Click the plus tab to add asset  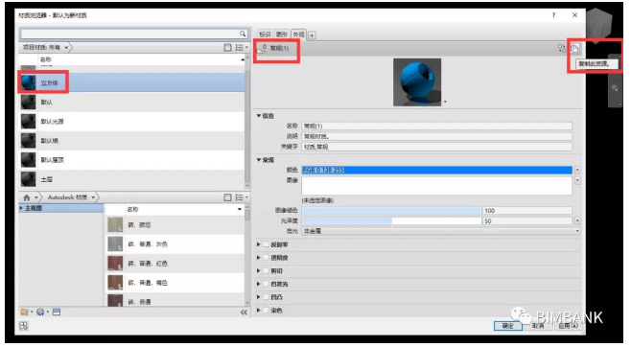coord(312,35)
